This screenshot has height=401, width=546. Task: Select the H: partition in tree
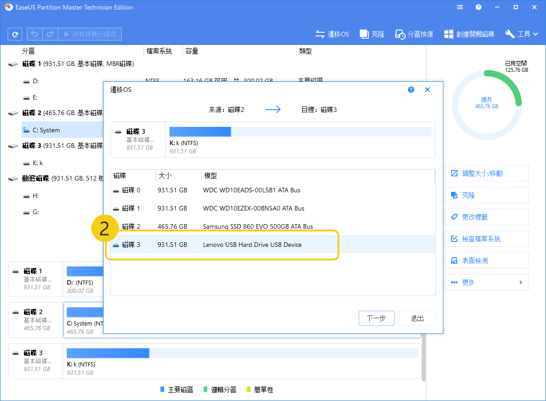[x=36, y=195]
